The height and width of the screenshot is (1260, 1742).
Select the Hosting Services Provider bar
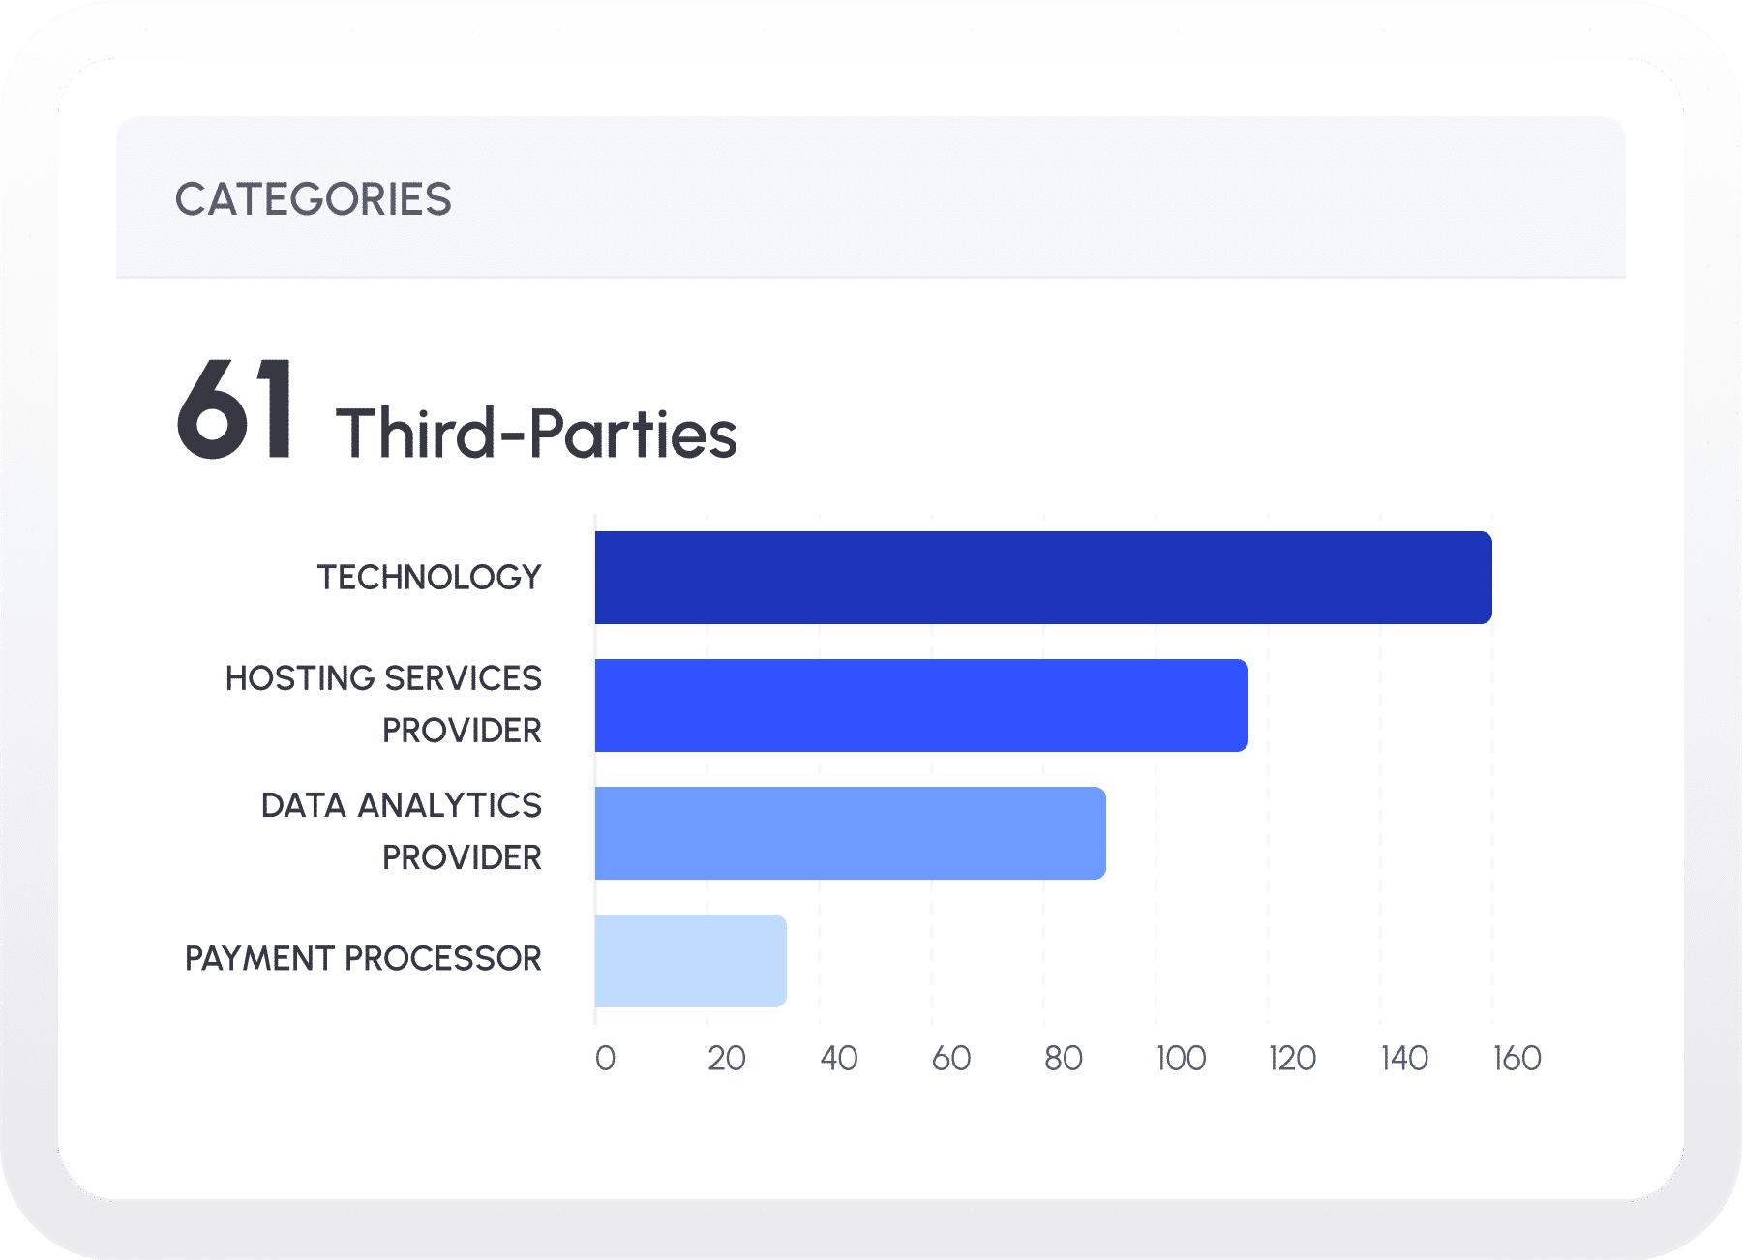pos(920,705)
